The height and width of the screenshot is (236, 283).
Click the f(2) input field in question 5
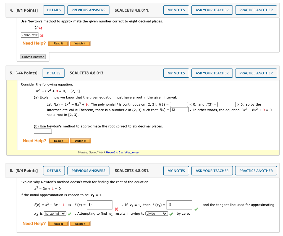click(x=178, y=104)
